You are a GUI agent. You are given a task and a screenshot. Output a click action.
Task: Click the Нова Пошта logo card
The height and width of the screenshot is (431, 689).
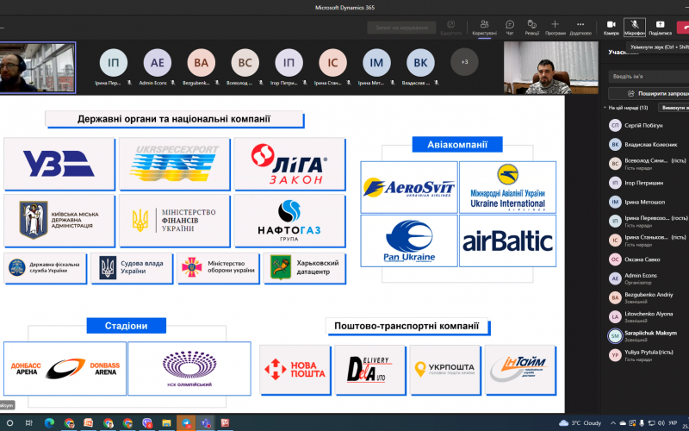[x=295, y=370]
